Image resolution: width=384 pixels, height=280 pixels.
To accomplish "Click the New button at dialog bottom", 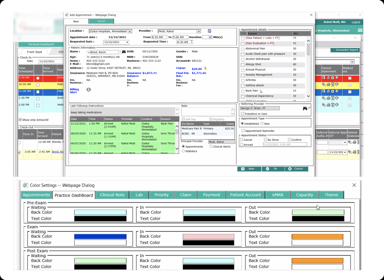I will coord(249,169).
